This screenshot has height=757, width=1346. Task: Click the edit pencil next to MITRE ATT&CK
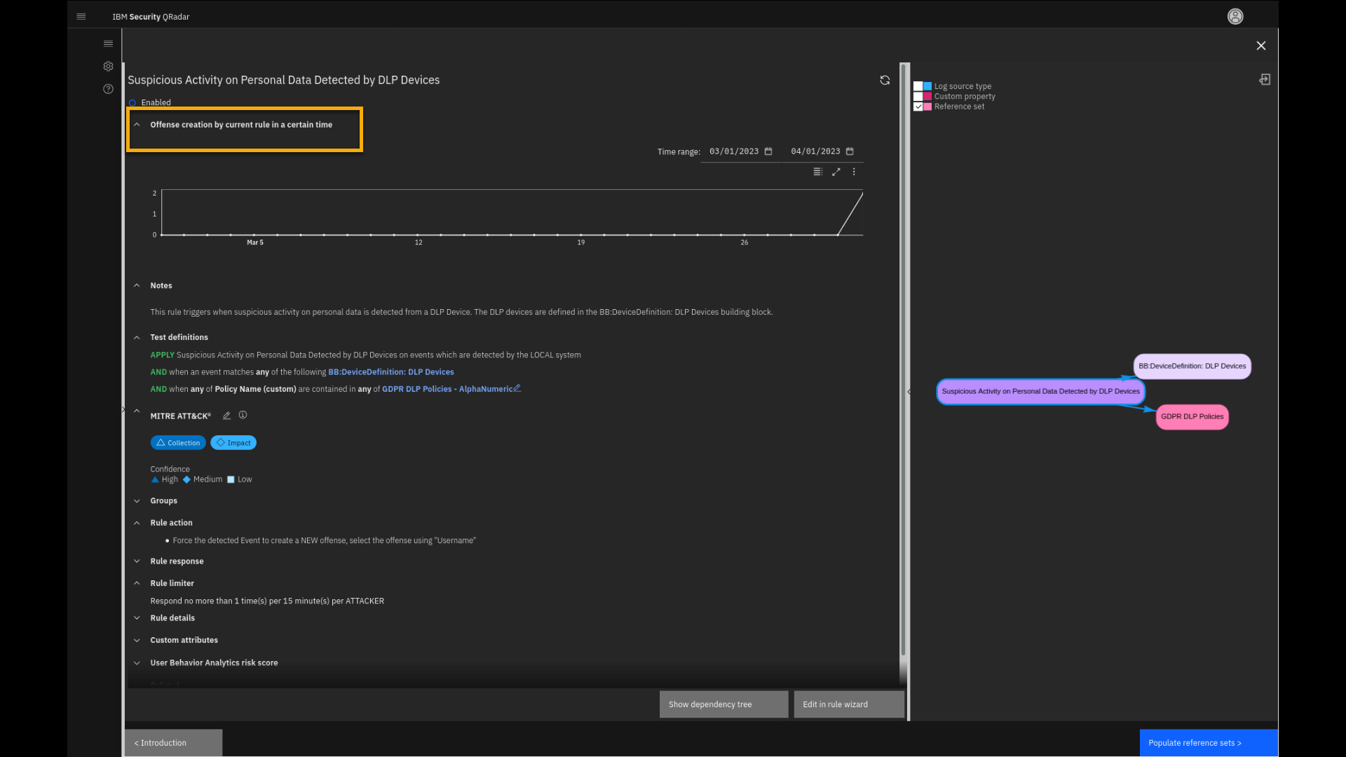click(x=226, y=416)
